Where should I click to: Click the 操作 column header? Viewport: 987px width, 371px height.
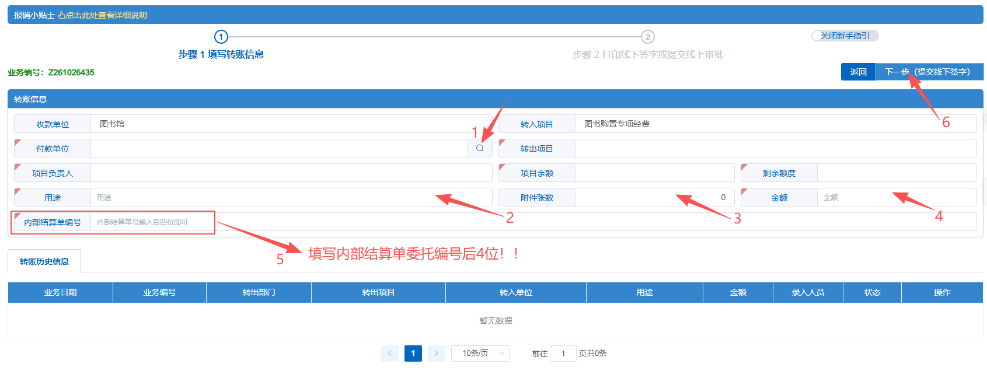[942, 292]
